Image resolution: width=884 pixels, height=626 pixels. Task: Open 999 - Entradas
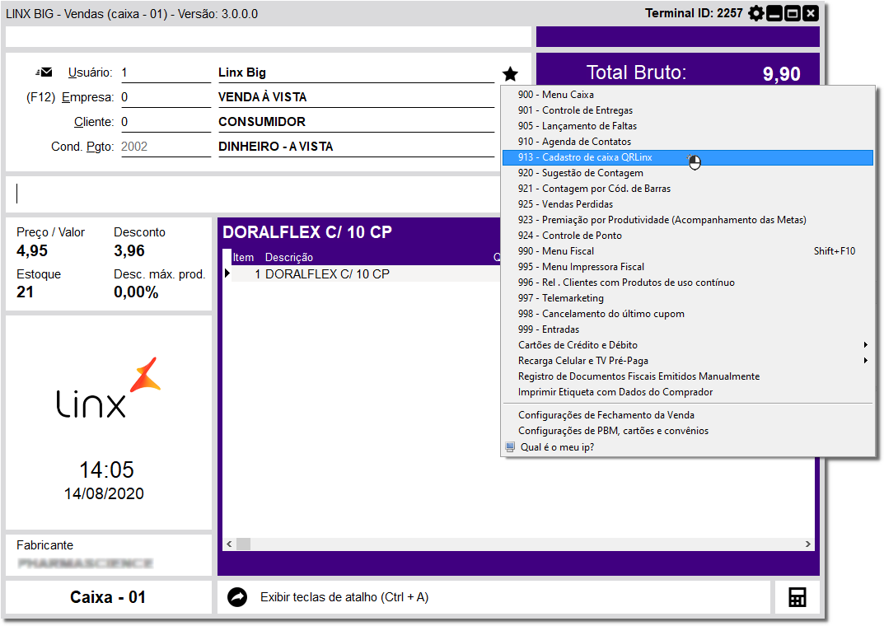pyautogui.click(x=687, y=329)
